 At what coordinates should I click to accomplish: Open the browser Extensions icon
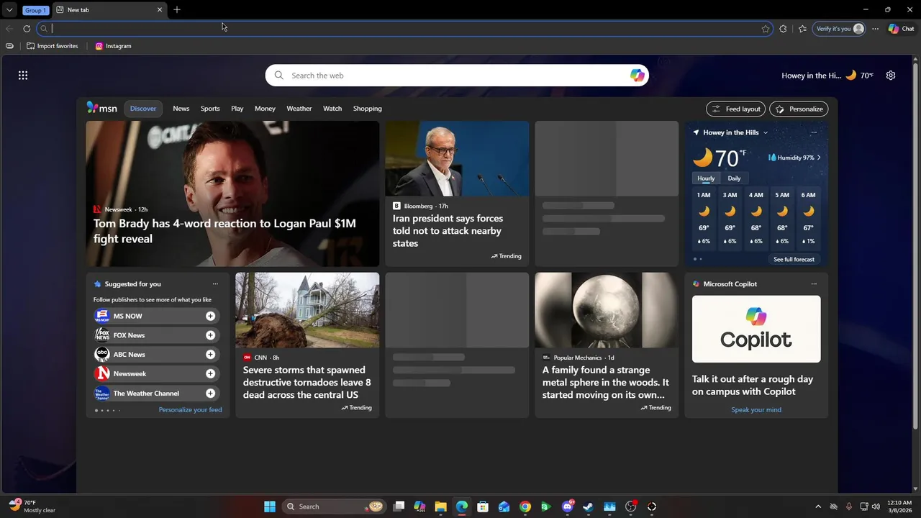point(783,29)
